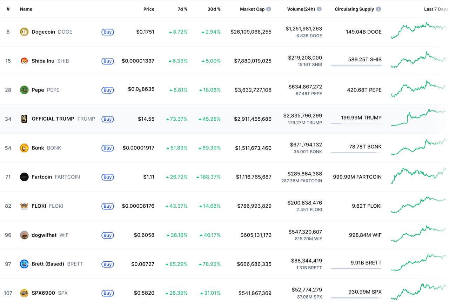Screen dimensions: 449x302
Task: Sort the table by Price
Action: point(149,9)
